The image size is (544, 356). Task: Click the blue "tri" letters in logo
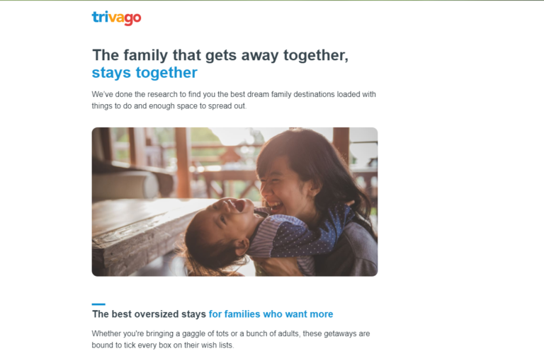[x=101, y=17]
